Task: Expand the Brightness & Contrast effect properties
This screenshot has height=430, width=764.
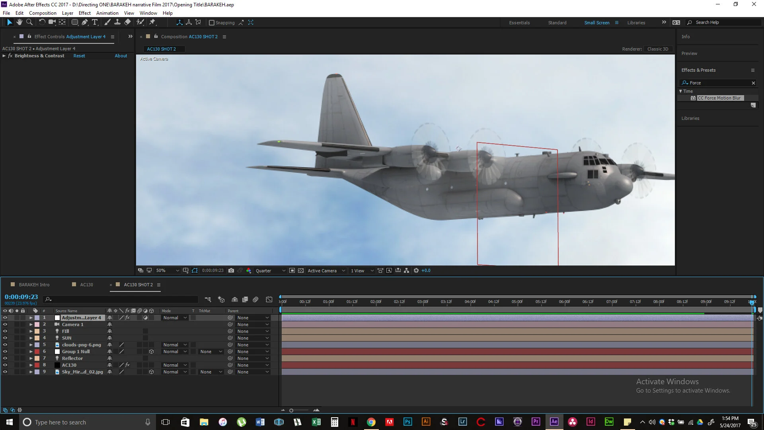Action: tap(4, 56)
